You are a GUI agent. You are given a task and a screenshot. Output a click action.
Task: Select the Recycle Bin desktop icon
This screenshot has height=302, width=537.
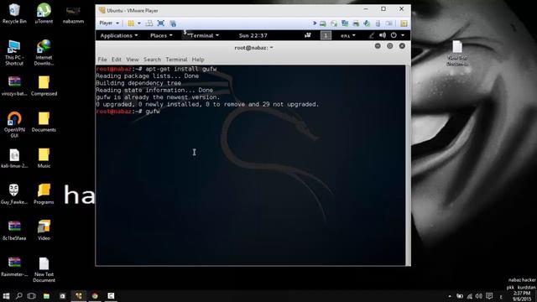click(14, 13)
